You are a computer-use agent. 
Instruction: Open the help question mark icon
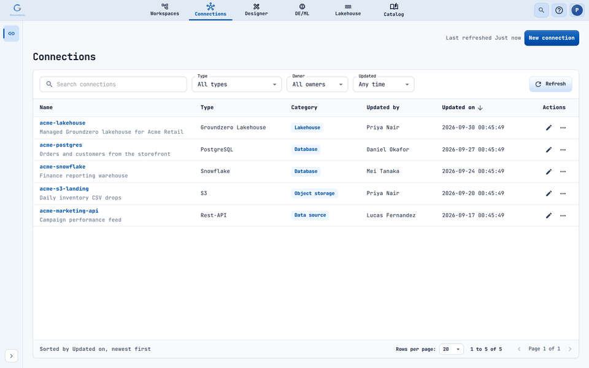tap(559, 10)
